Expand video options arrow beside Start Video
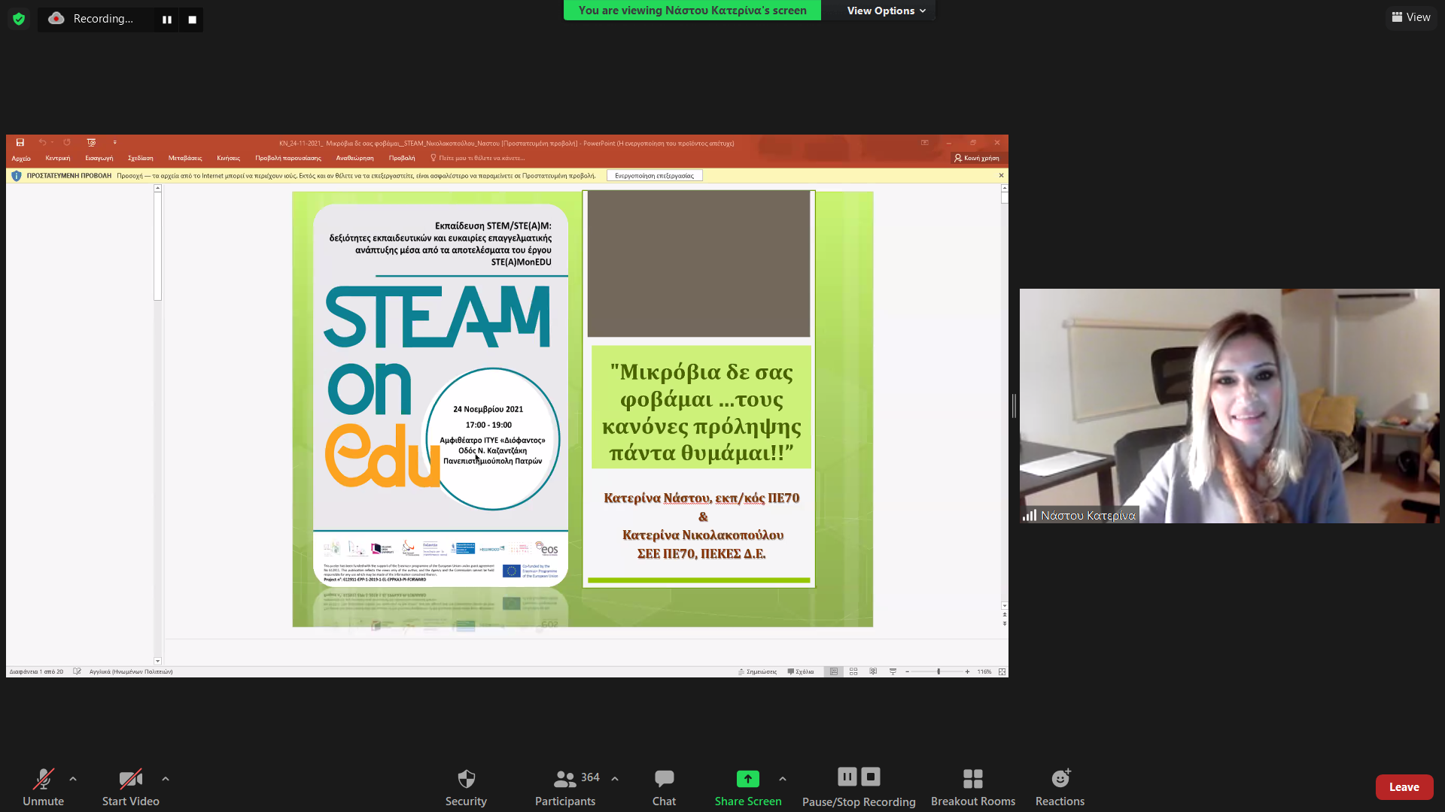This screenshot has width=1445, height=812. (x=166, y=779)
